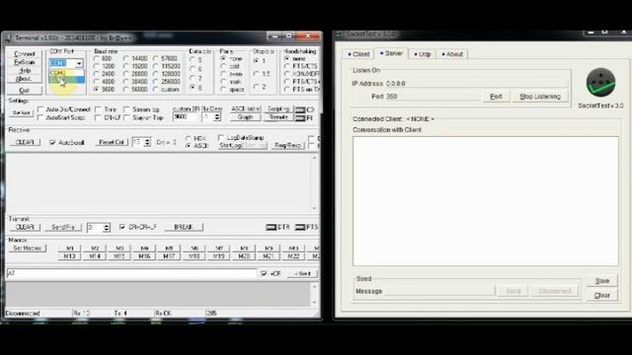The width and height of the screenshot is (632, 355).
Task: Click the SocketTest logo icon
Action: pyautogui.click(x=600, y=83)
